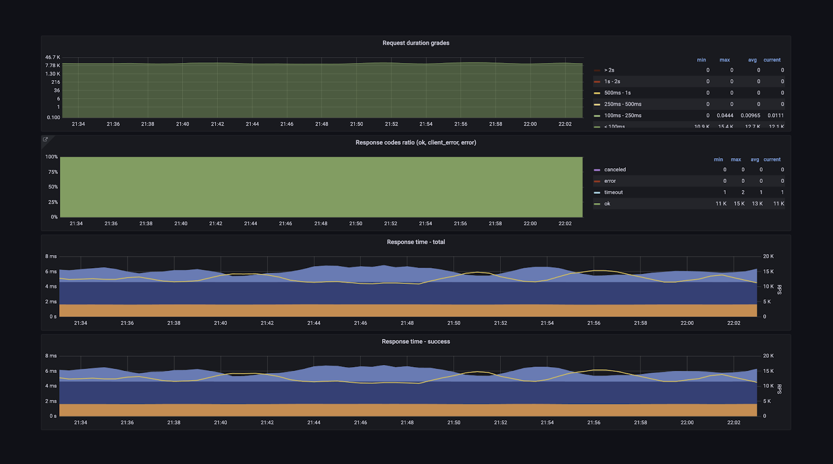Open the link icon on Response codes ratio panel

point(45,140)
